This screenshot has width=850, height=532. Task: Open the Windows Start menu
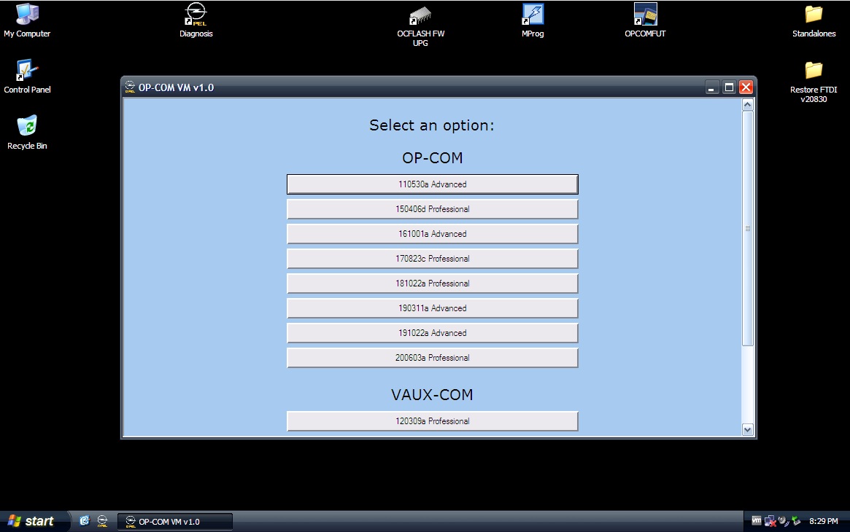[34, 521]
